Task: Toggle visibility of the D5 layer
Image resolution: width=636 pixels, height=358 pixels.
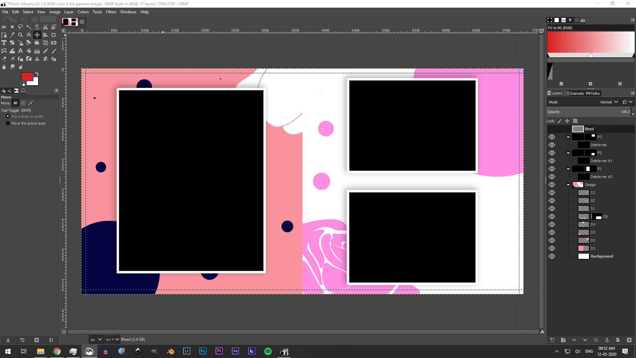Action: pos(552,216)
